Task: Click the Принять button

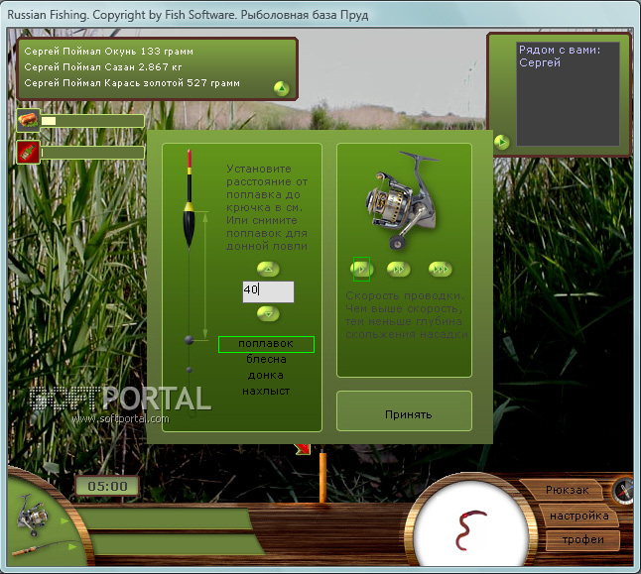Action: (x=404, y=411)
